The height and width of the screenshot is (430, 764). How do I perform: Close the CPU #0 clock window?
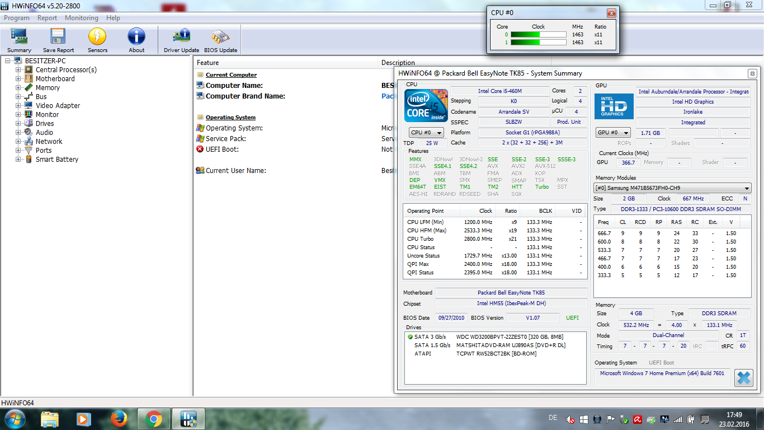pyautogui.click(x=611, y=13)
